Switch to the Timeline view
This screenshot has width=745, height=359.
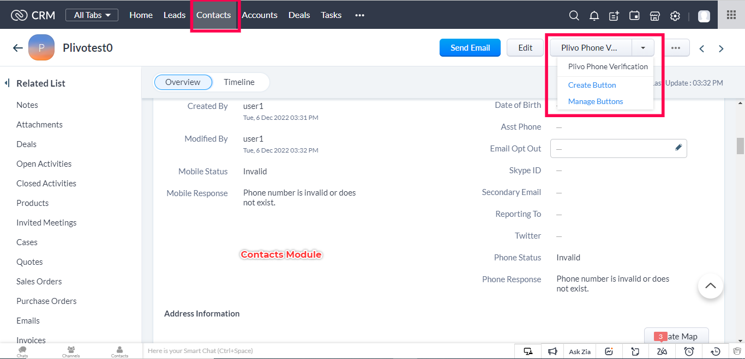tap(239, 82)
